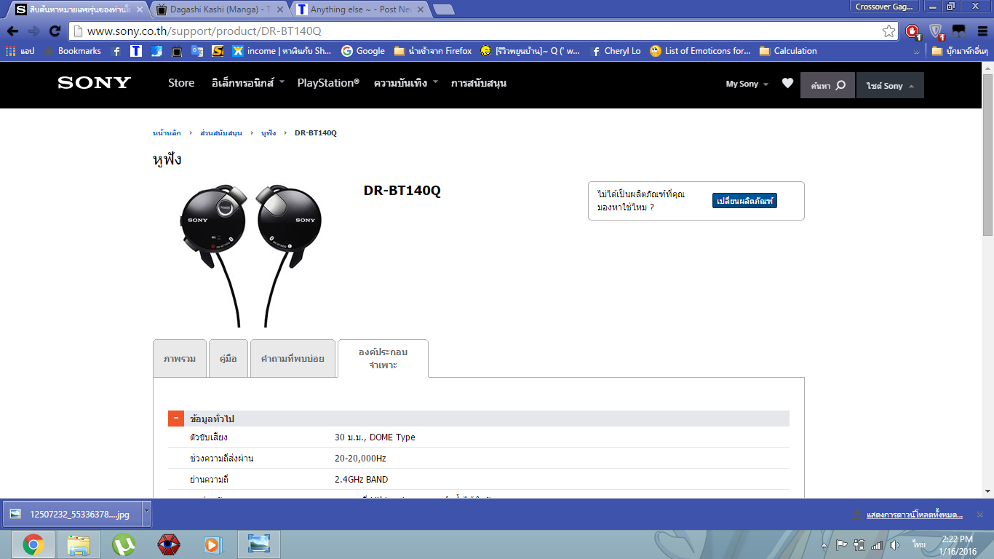Image resolution: width=994 pixels, height=559 pixels.
Task: Click the shield extension icon in Chrome toolbar
Action: [x=937, y=31]
